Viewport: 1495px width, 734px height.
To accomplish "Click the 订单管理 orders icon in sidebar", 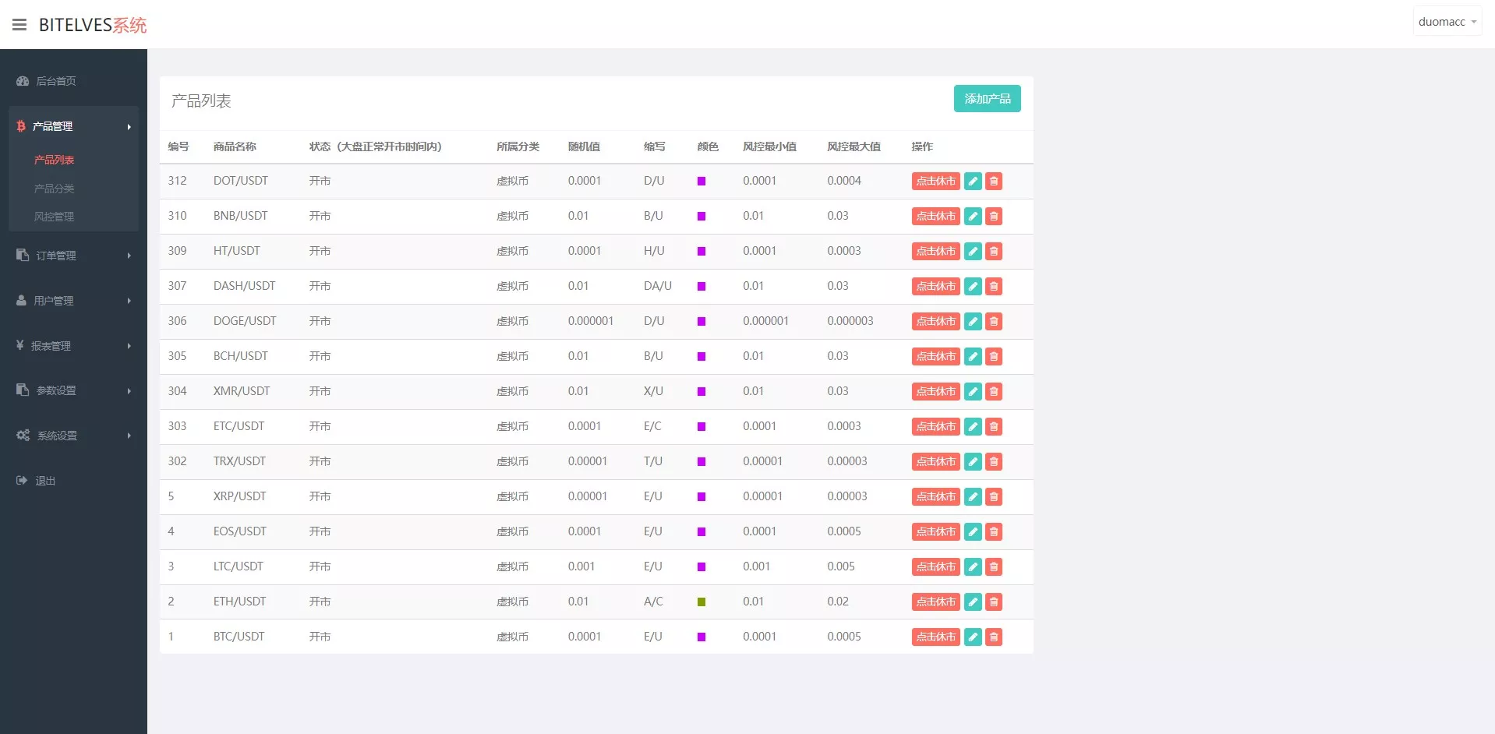I will tap(22, 255).
